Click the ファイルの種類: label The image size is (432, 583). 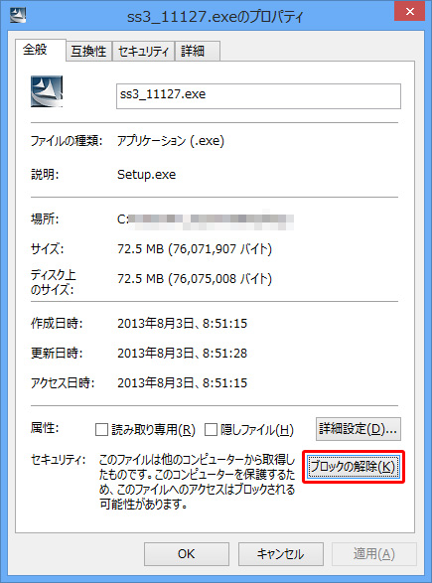[67, 141]
